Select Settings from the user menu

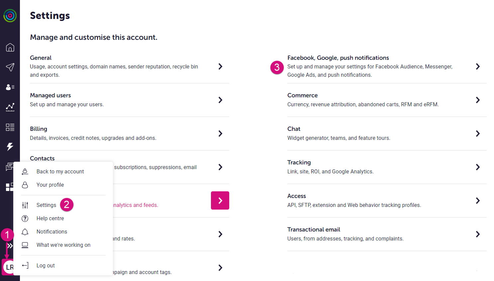(x=46, y=205)
